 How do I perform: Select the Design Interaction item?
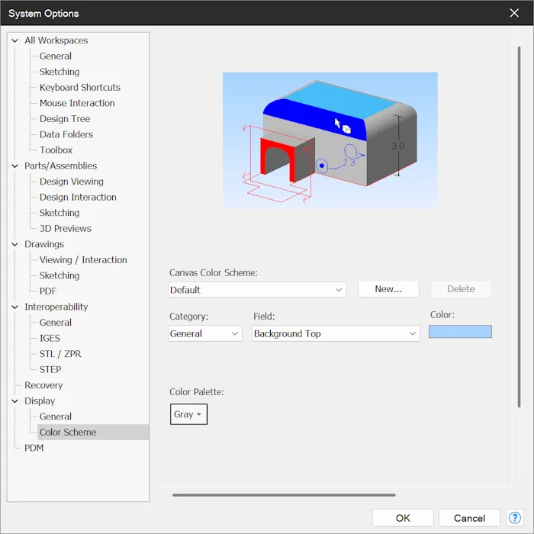tap(78, 197)
